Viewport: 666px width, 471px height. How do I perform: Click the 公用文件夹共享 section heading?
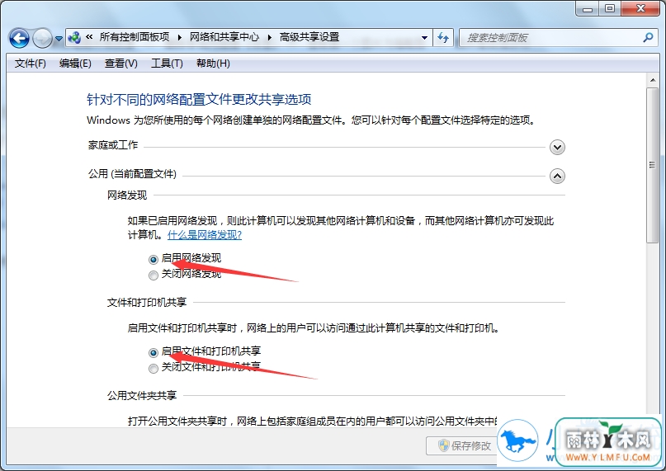[x=142, y=395]
